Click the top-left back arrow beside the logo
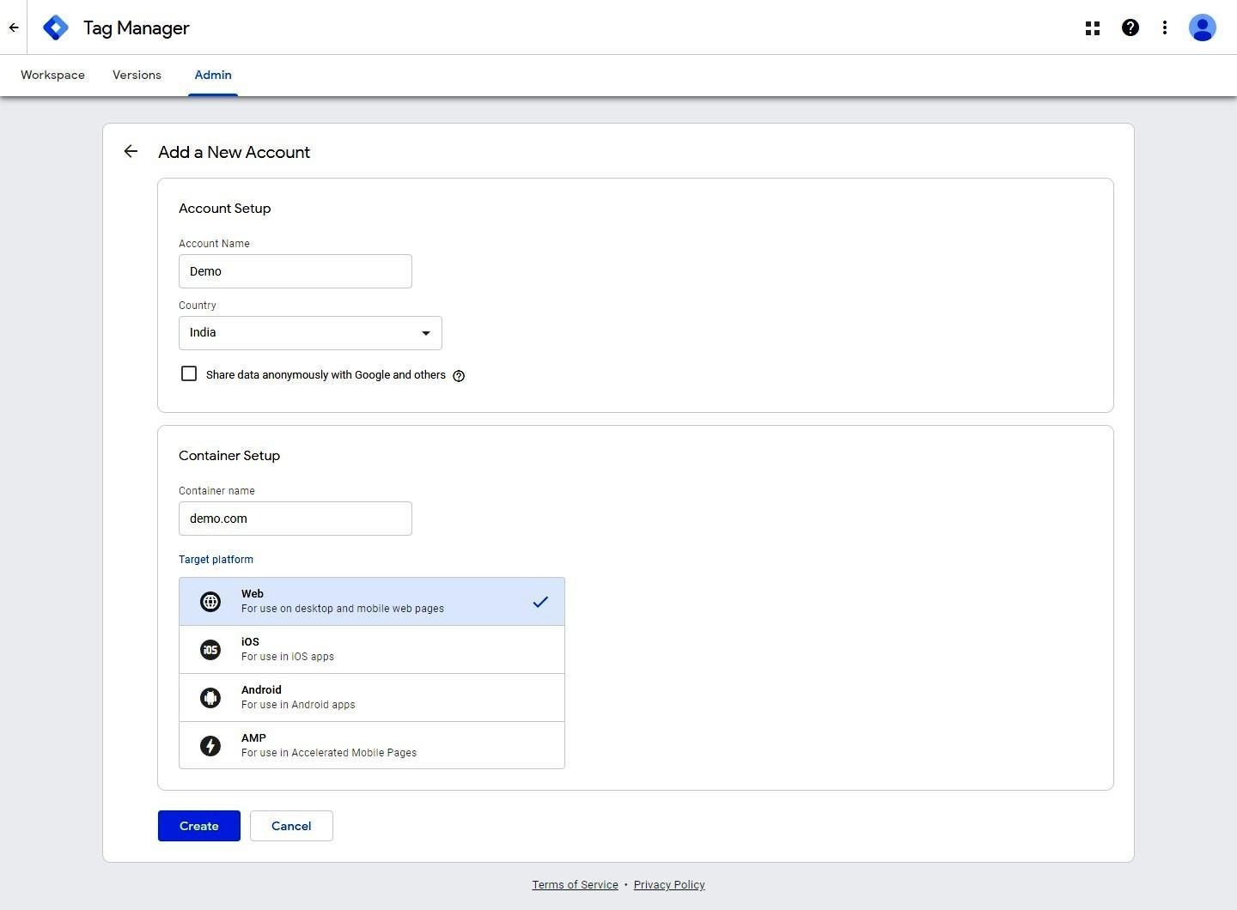The height and width of the screenshot is (910, 1237). tap(14, 27)
